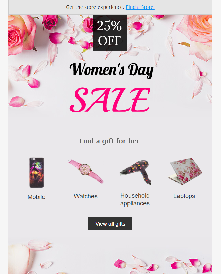Click the 'Get the store experience' text

click(95, 7)
